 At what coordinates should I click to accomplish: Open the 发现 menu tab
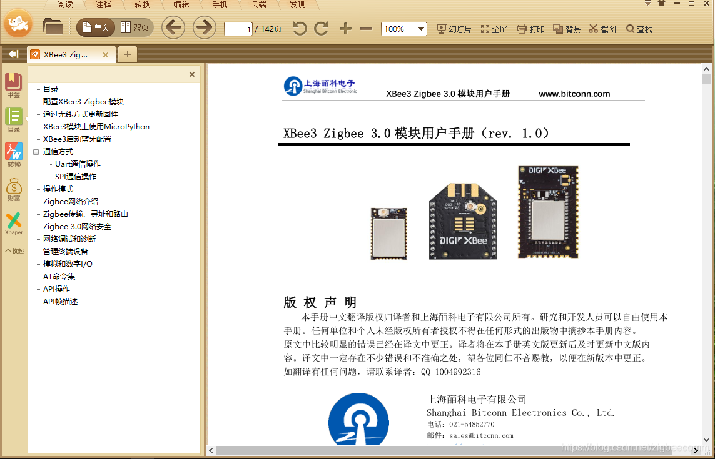tap(298, 5)
